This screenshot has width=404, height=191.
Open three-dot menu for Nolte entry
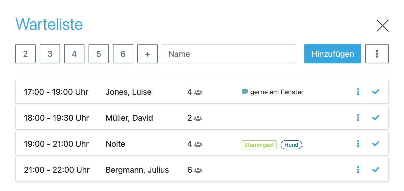[x=358, y=144]
